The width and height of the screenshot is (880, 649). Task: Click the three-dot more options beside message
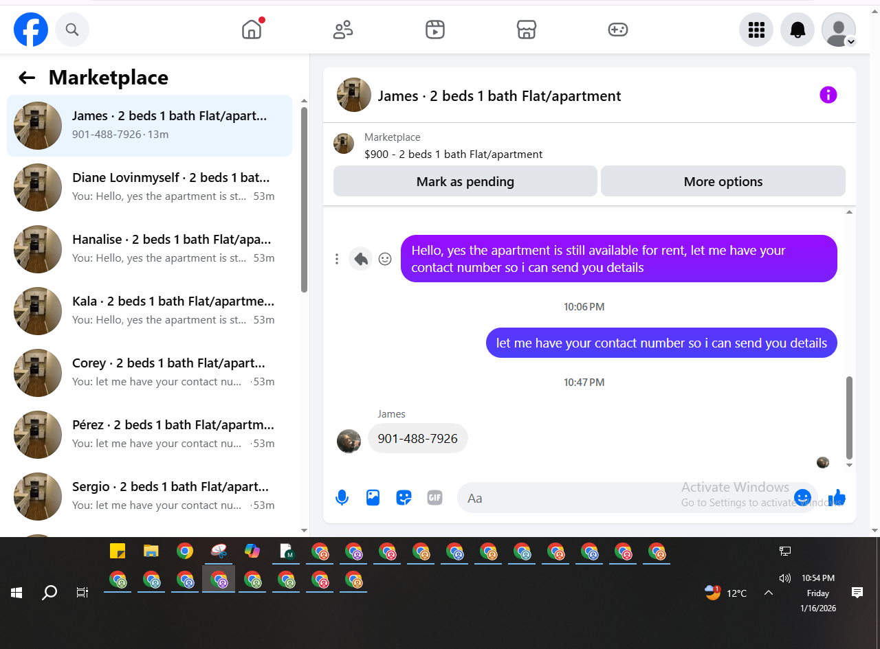point(336,259)
